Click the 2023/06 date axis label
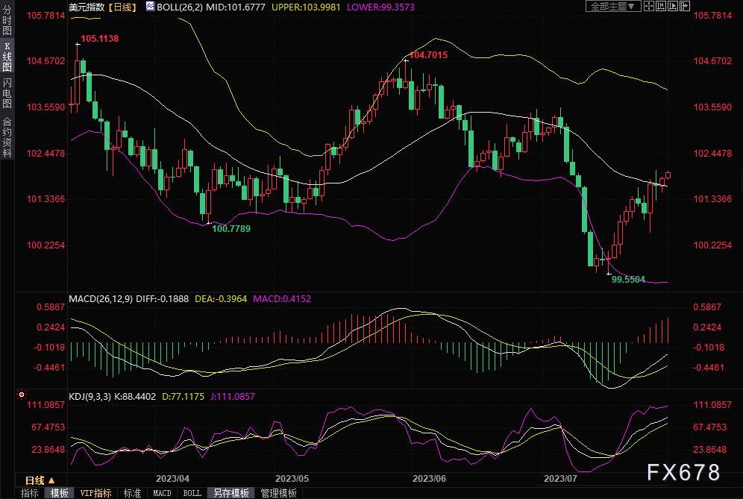 (x=429, y=479)
